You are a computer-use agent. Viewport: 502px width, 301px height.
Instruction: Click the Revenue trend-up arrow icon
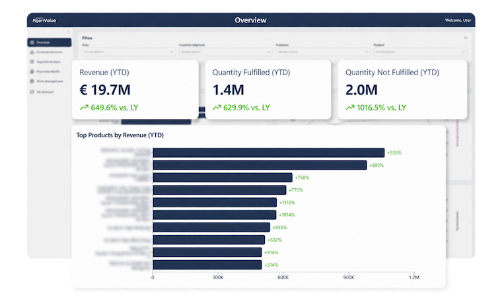[x=84, y=108]
